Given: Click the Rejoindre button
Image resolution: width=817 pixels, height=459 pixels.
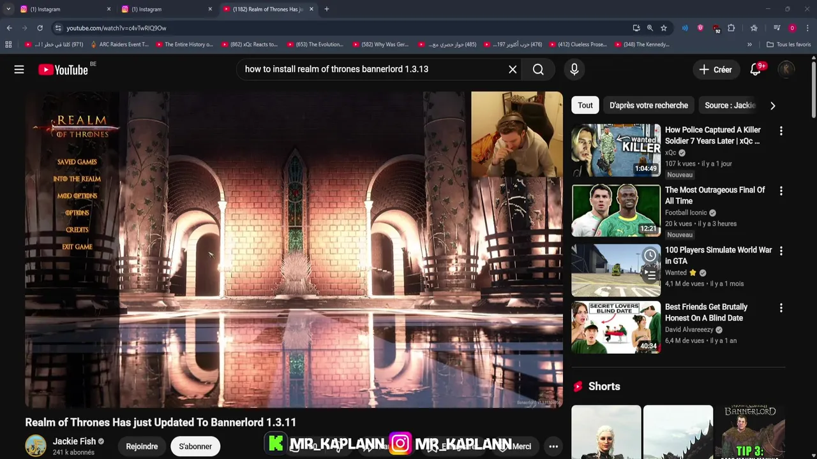Looking at the screenshot, I should 142,446.
